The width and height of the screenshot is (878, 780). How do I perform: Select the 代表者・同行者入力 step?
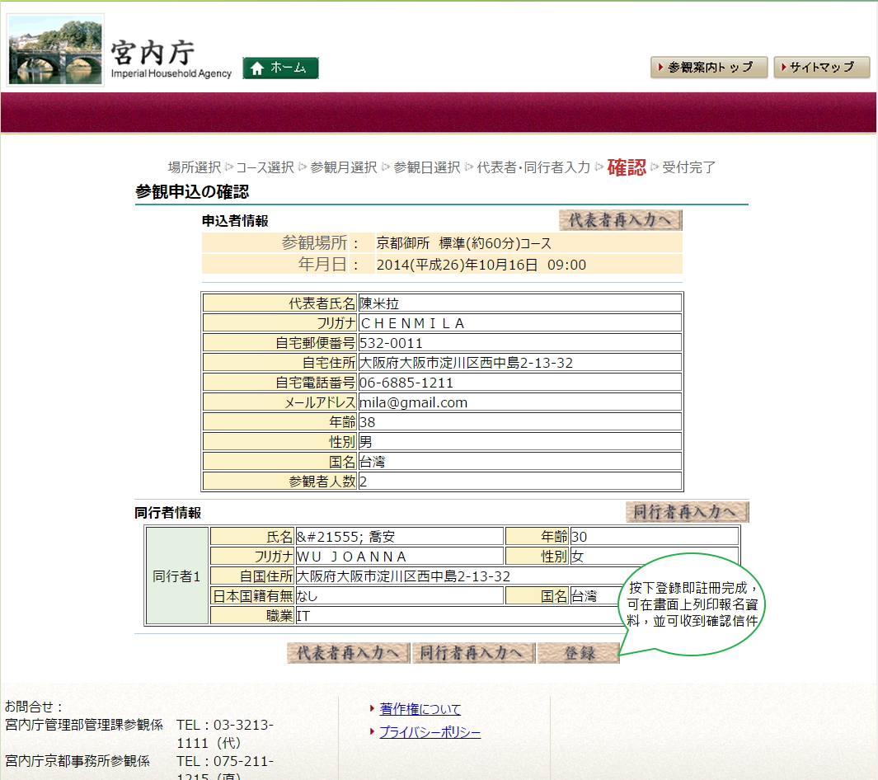(533, 167)
